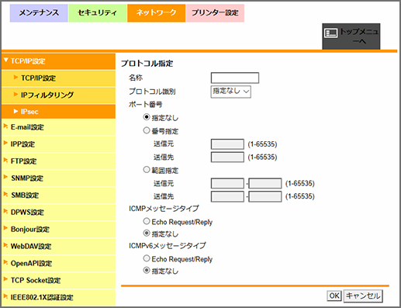Image resolution: width=401 pixels, height=308 pixels.
Task: Click the 範囲指定 送信先 end port field
Action: (x=265, y=196)
